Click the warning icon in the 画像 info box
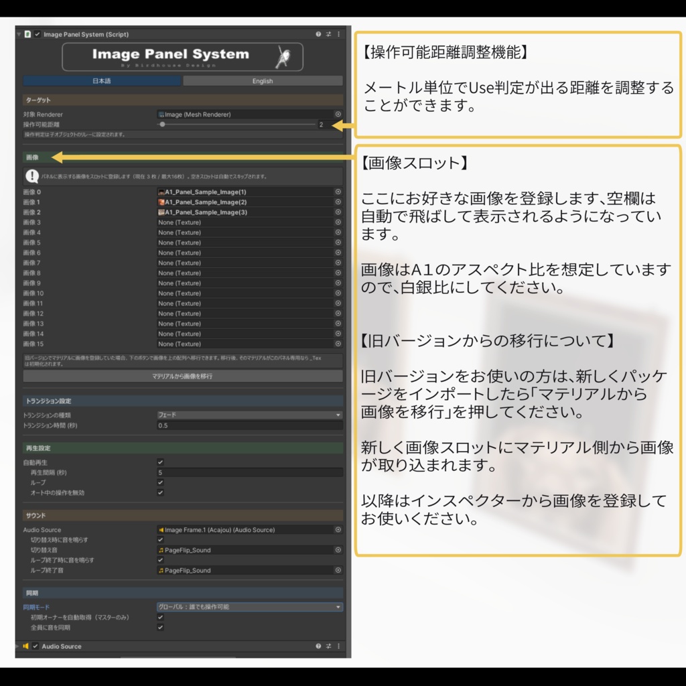 32,176
